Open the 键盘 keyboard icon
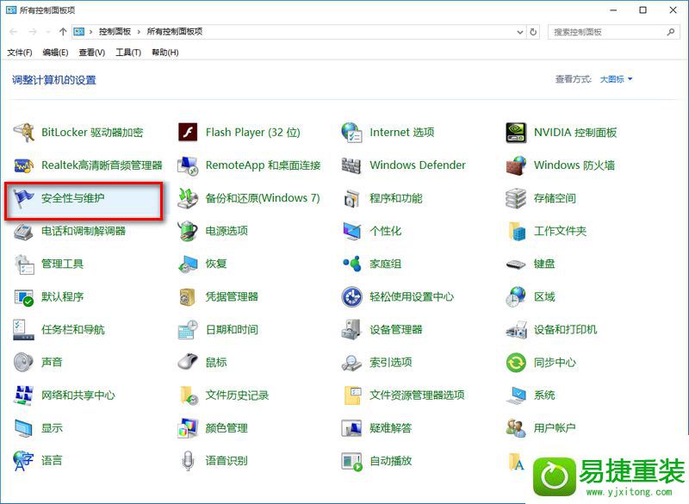 516,264
